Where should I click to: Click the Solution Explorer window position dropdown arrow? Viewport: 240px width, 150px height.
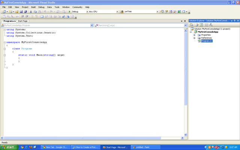[232, 21]
